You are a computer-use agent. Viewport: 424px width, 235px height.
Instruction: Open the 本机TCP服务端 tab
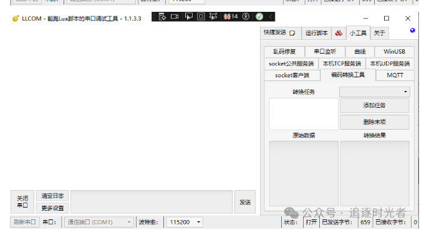point(342,64)
